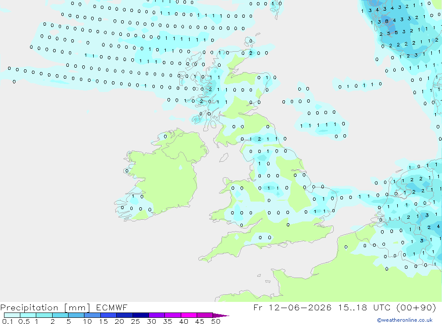Click the '[mm]' unit label
Image resolution: width=442 pixels, height=324 pixels.
coord(77,308)
